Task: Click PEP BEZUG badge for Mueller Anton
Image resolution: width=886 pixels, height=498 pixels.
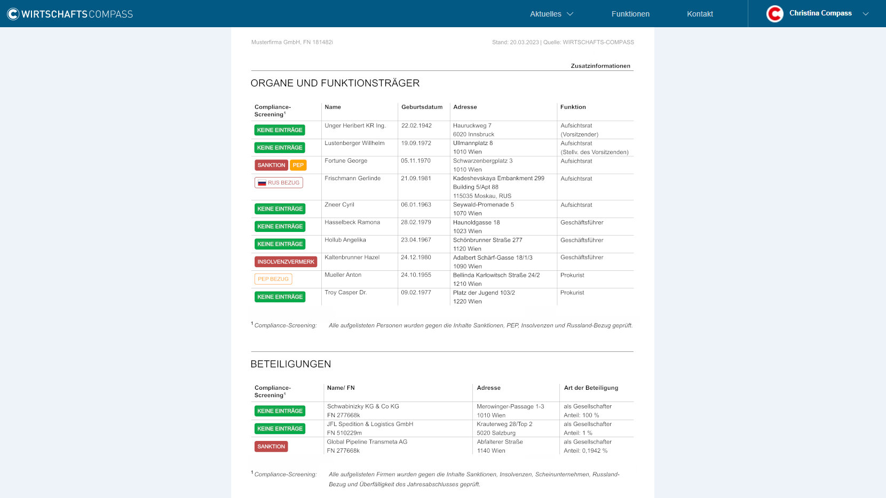Action: (273, 279)
